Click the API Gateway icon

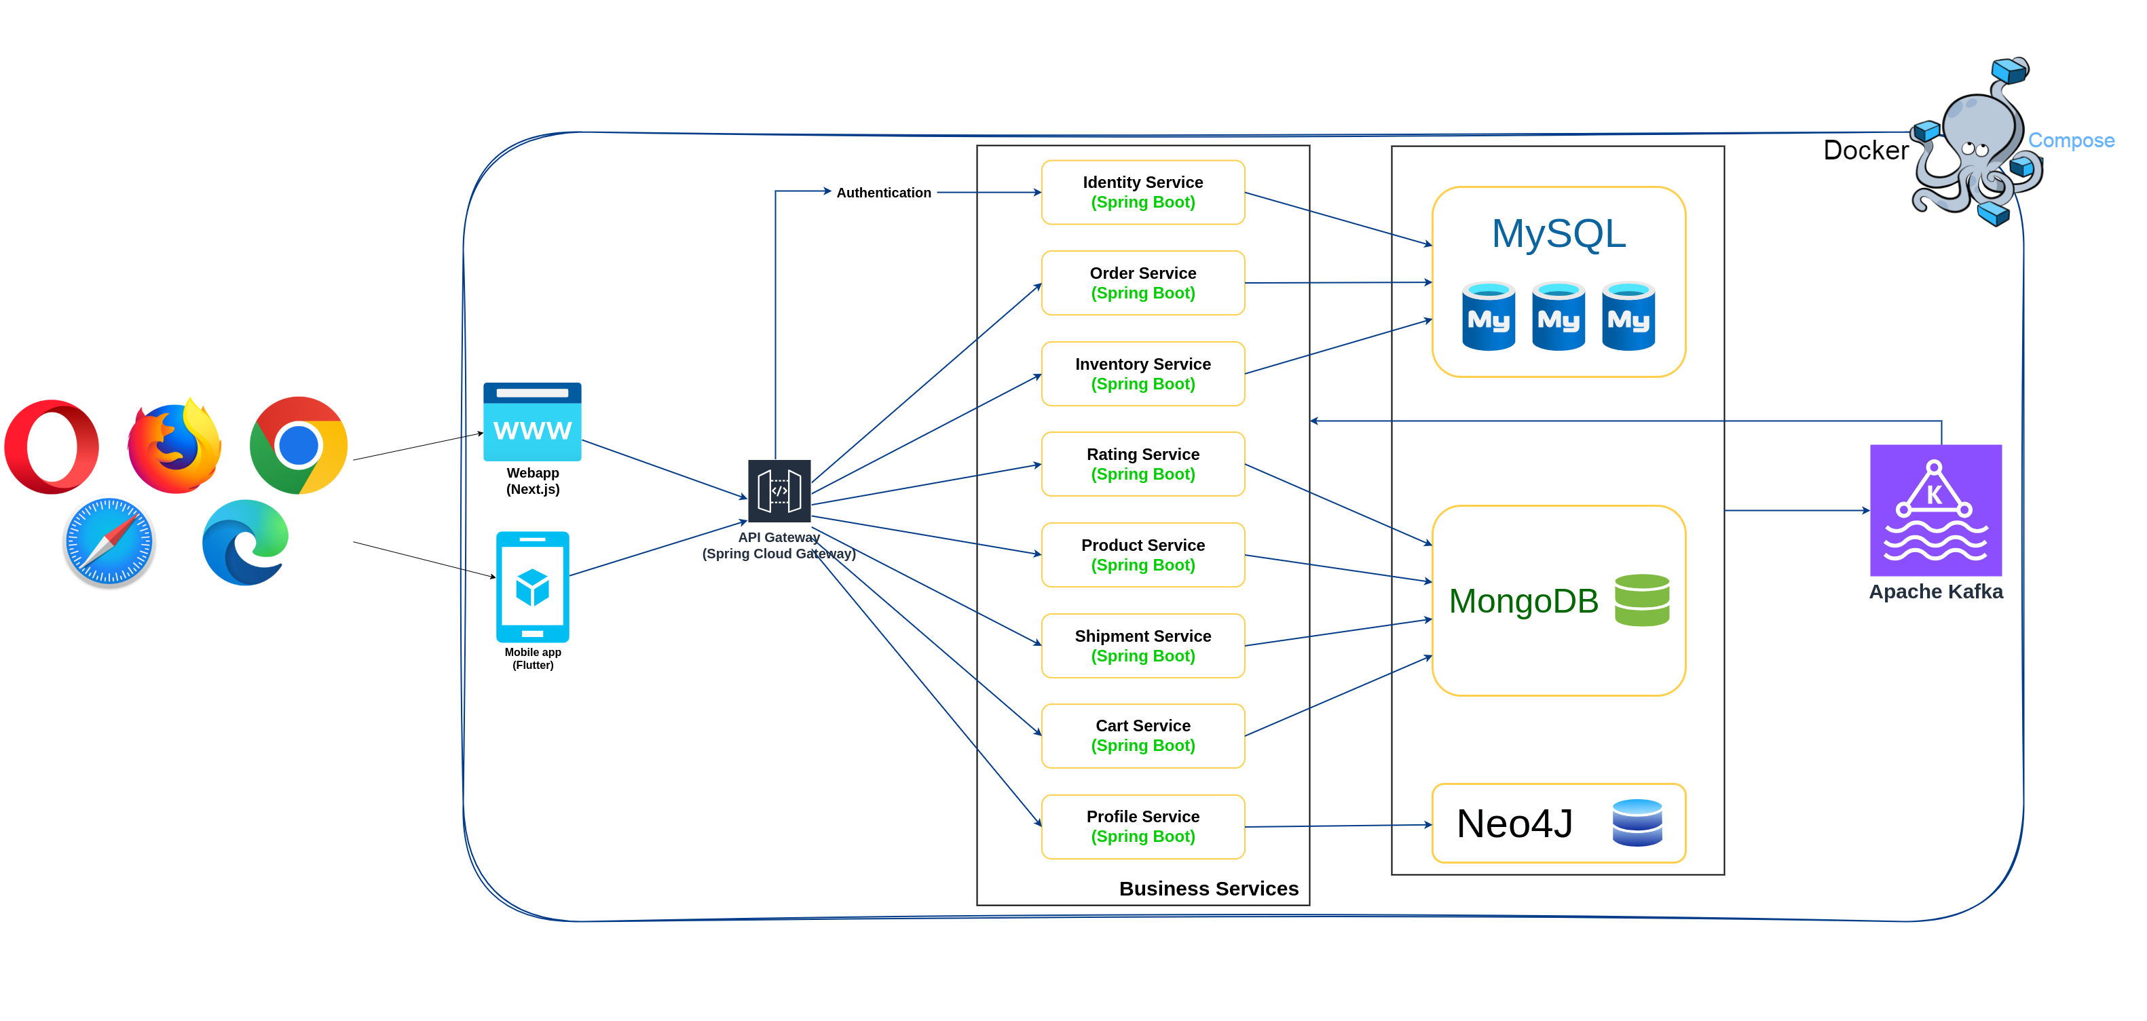click(779, 490)
